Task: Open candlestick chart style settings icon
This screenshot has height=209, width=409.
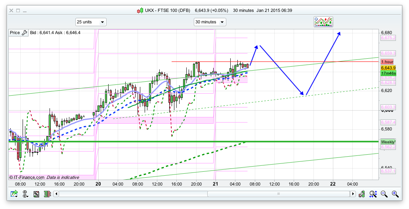Action: pyautogui.click(x=362, y=194)
